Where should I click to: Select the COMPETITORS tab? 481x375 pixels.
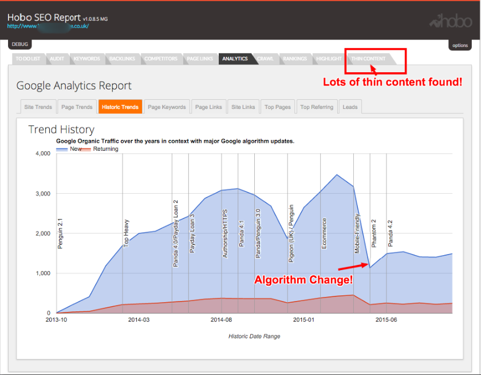(161, 58)
